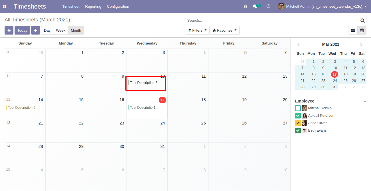Viewport: 371px width, 191px height.
Task: Click into the Search field
Action: [273, 20]
